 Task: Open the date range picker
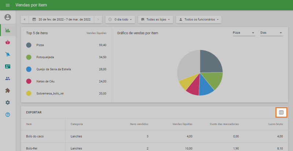pos(61,19)
